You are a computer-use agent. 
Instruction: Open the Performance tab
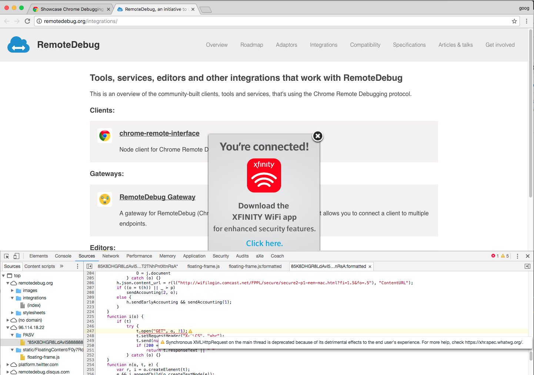pos(139,256)
